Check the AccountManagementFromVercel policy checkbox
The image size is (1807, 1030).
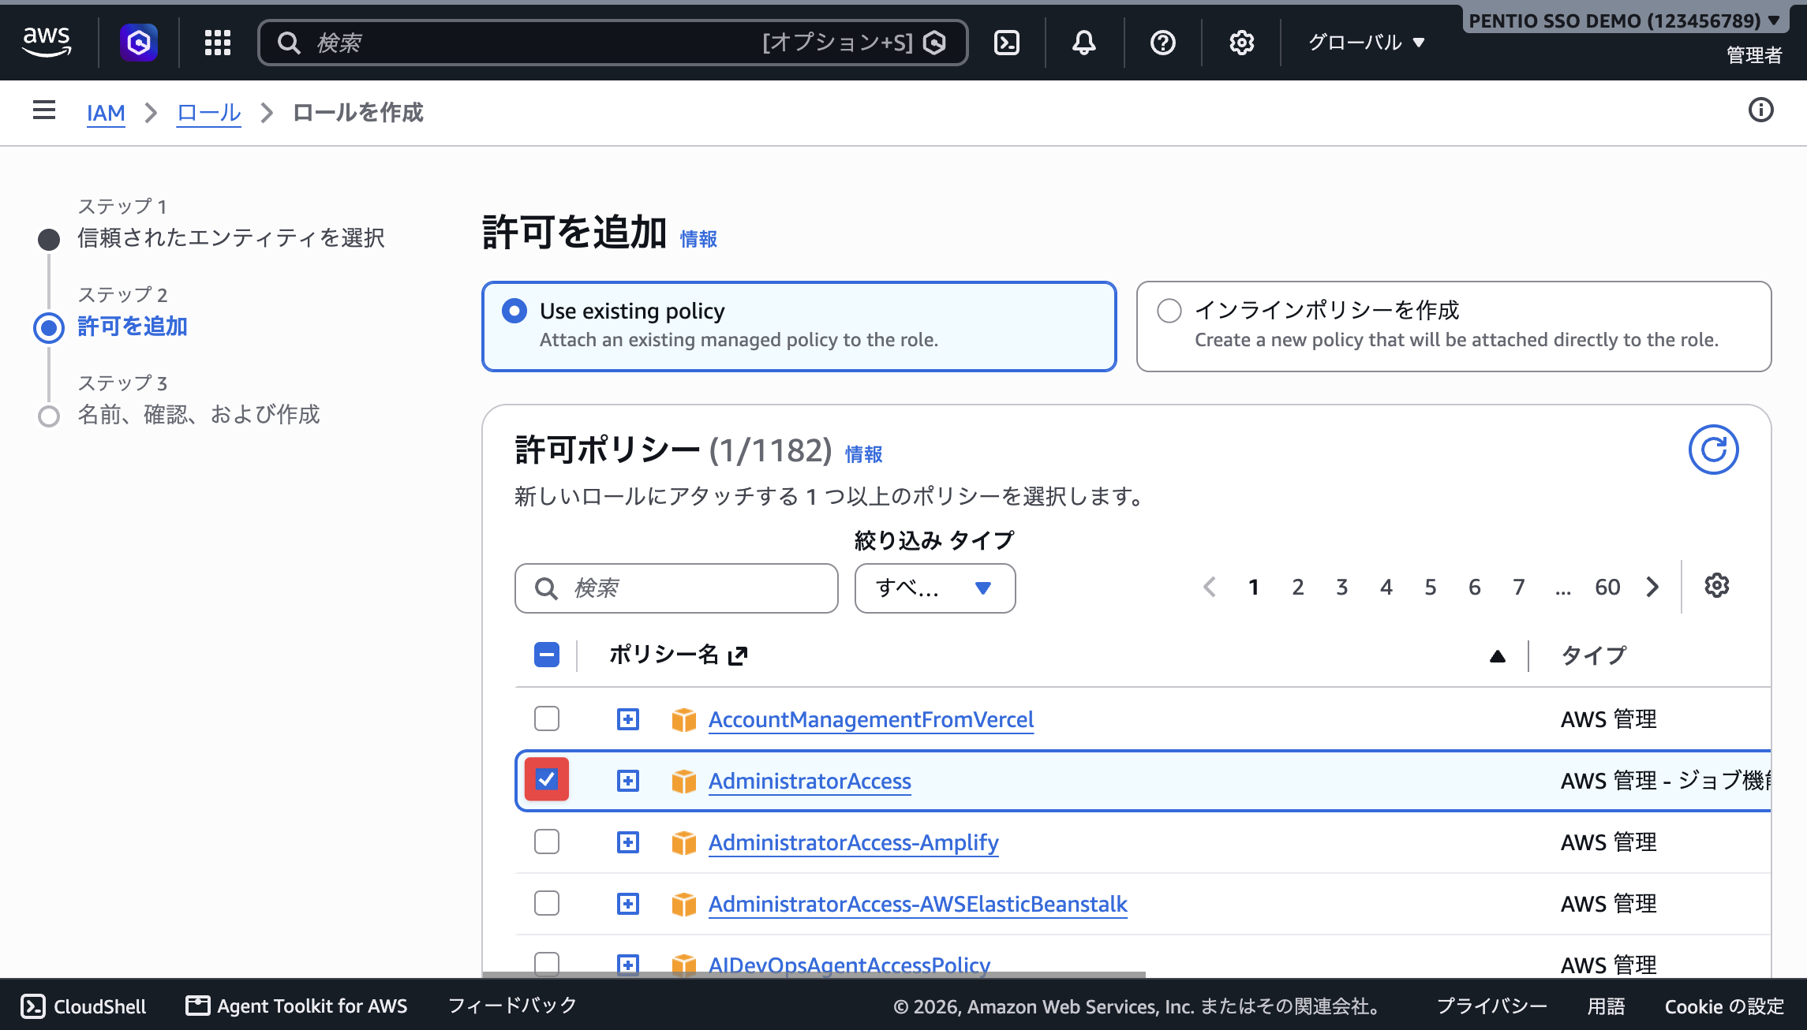[547, 718]
